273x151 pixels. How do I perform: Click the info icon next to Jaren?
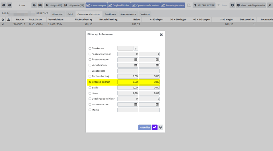pyautogui.click(x=232, y=5)
